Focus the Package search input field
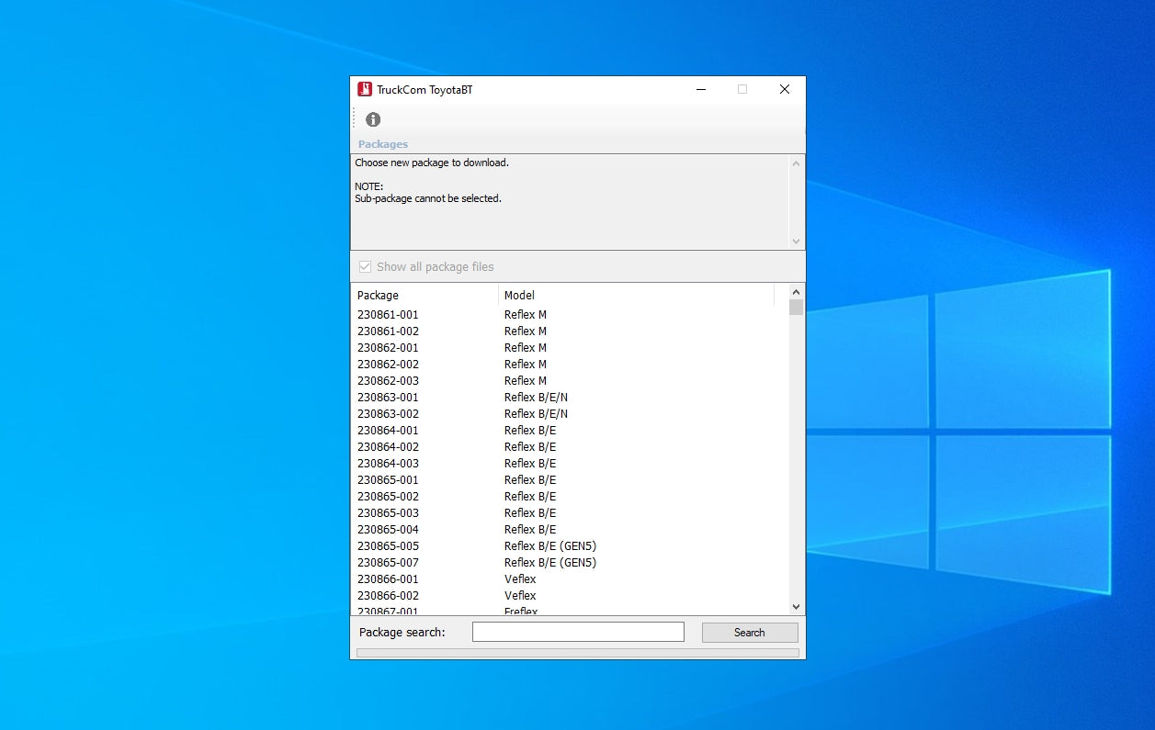The height and width of the screenshot is (730, 1155). [578, 632]
